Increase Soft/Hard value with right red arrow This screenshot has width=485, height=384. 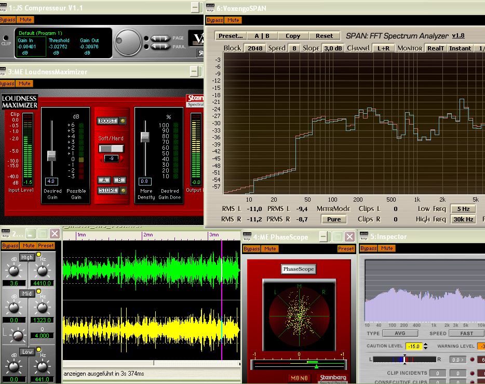pyautogui.click(x=122, y=158)
